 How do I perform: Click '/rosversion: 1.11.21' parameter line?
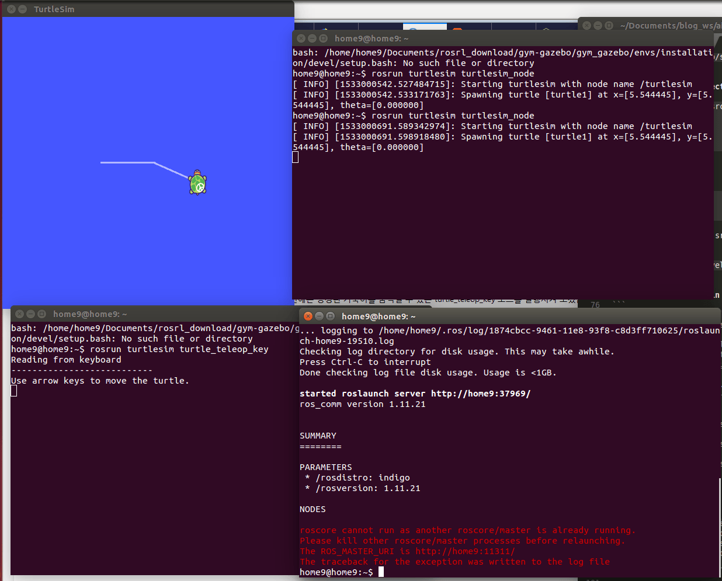(x=363, y=488)
